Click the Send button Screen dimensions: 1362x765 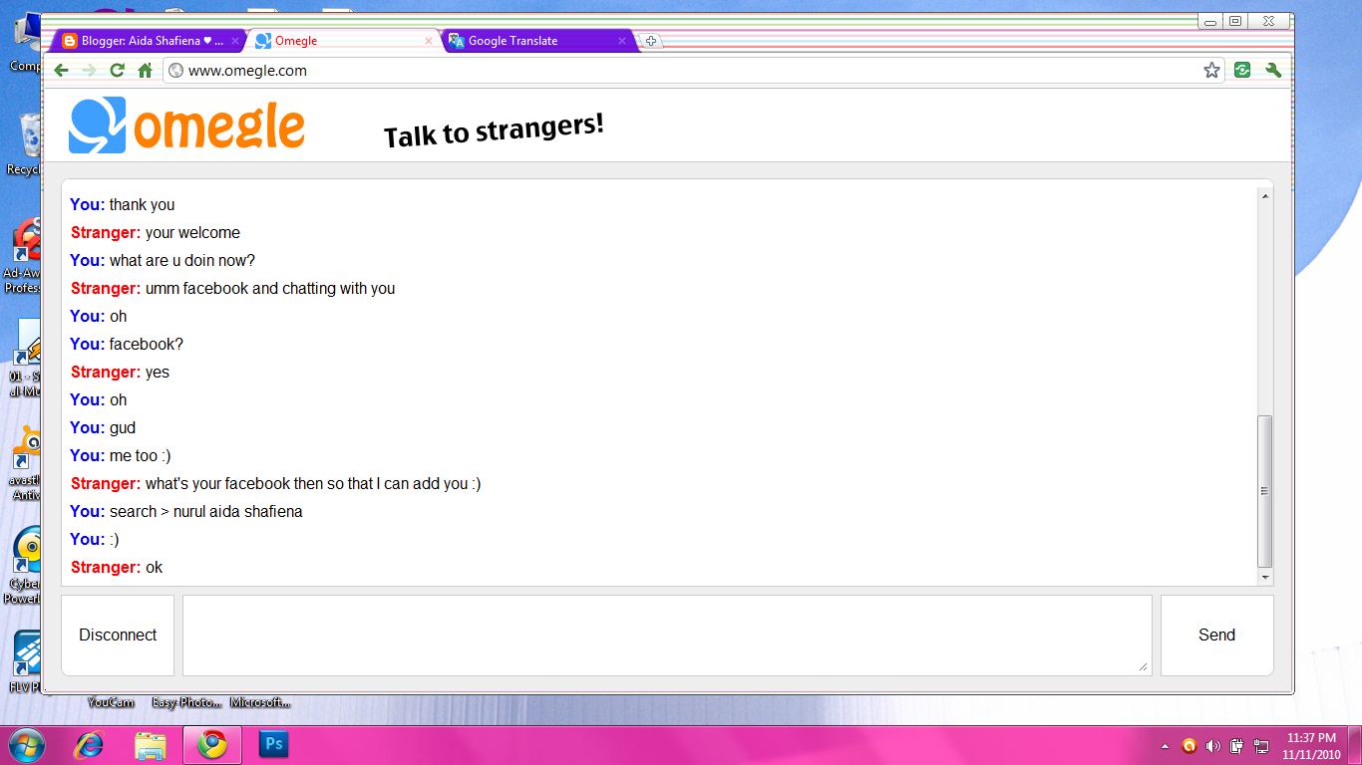(1216, 635)
